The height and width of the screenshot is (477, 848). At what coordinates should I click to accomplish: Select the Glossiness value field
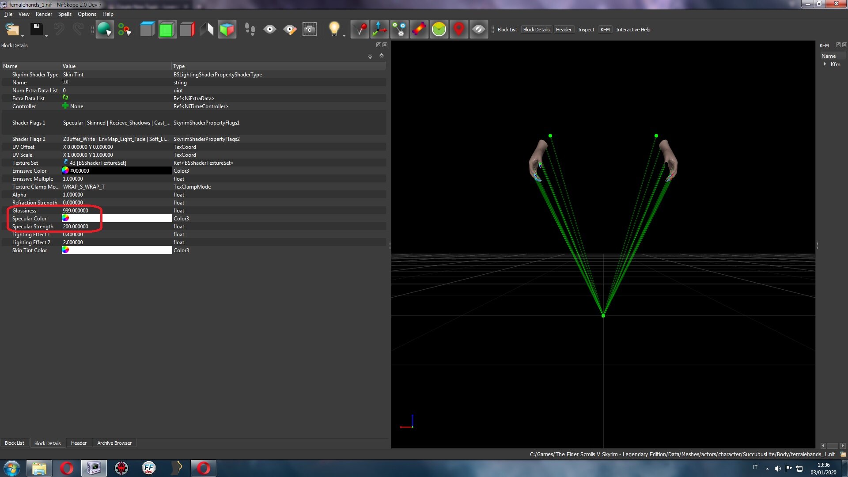pyautogui.click(x=117, y=211)
